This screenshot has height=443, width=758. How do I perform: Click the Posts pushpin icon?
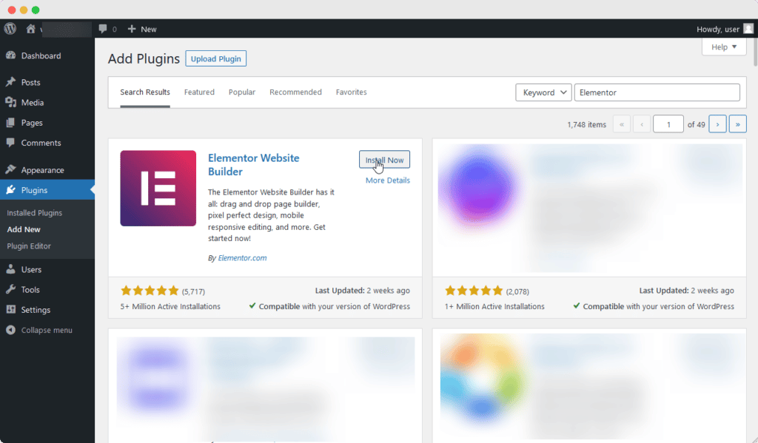[10, 82]
